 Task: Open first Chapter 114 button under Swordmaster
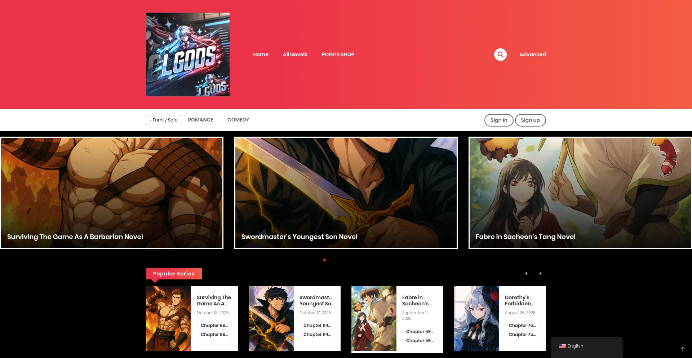(317, 326)
